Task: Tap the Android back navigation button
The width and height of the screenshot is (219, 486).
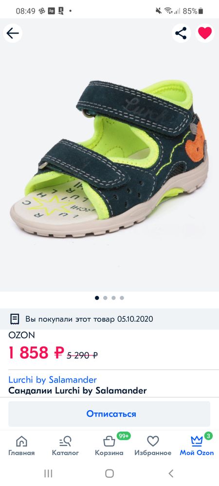Action: [x=171, y=473]
